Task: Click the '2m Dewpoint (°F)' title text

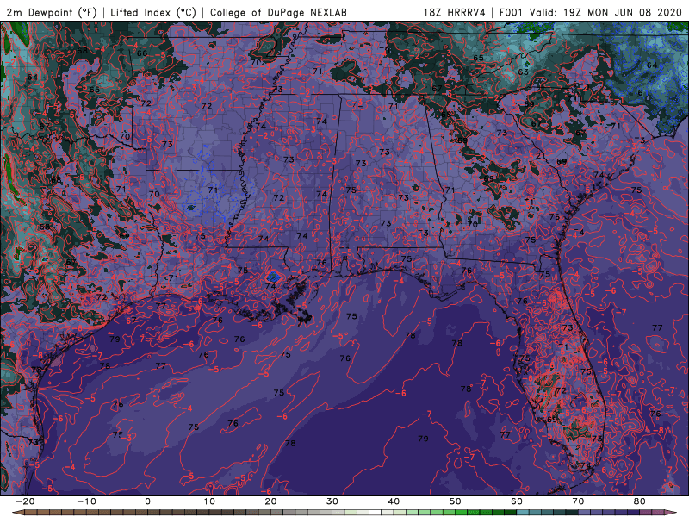Action: [x=52, y=12]
